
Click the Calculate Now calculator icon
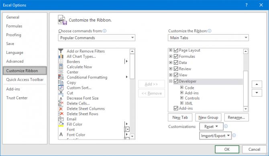tap(61, 67)
